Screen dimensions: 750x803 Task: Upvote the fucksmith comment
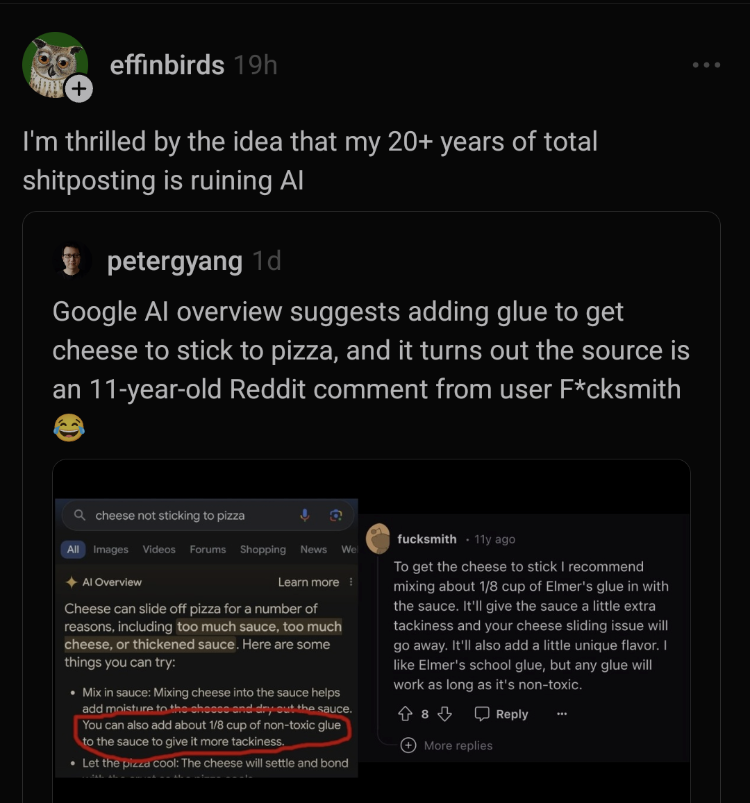(405, 713)
